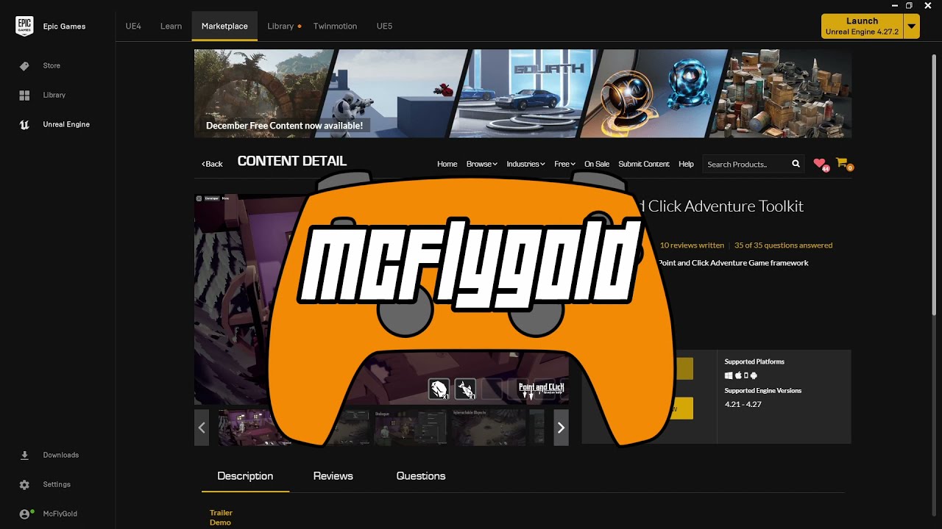Select the Unreal Engine logo icon
The height and width of the screenshot is (529, 942).
pos(24,125)
